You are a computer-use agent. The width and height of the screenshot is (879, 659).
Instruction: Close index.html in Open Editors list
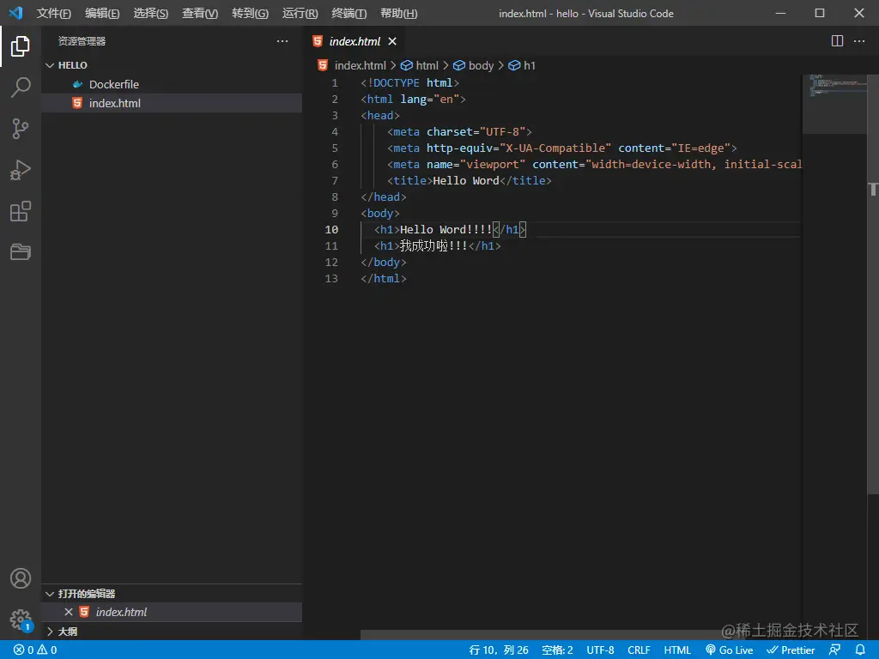pos(69,612)
